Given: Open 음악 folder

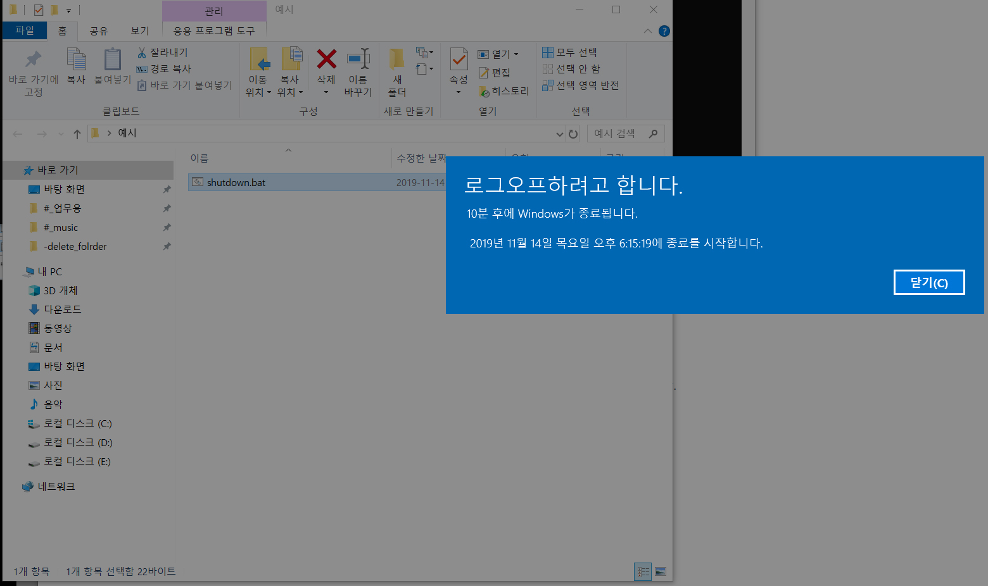Looking at the screenshot, I should coord(53,404).
